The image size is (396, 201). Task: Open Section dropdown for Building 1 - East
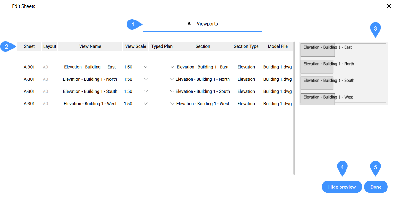pos(172,67)
